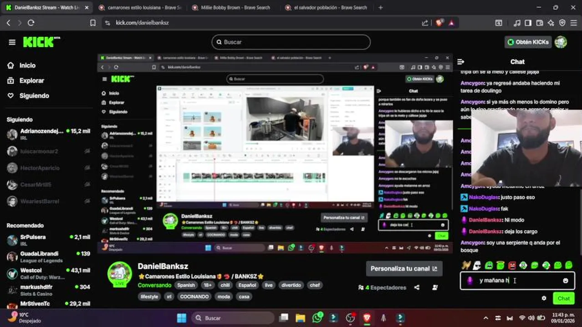Select the COCINANDO tag
This screenshot has height=327, width=582.
194,297
